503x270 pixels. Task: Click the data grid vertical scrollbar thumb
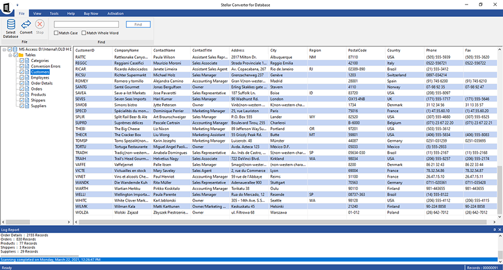[500, 191]
